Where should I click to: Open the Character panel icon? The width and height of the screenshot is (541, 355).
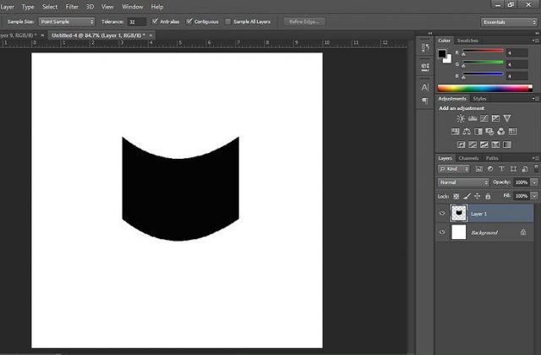click(x=424, y=86)
